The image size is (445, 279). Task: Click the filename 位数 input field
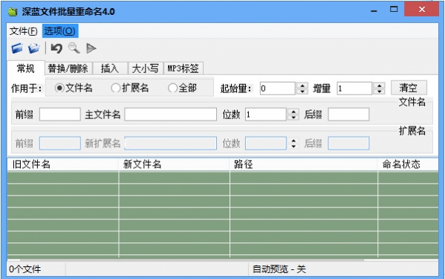266,115
